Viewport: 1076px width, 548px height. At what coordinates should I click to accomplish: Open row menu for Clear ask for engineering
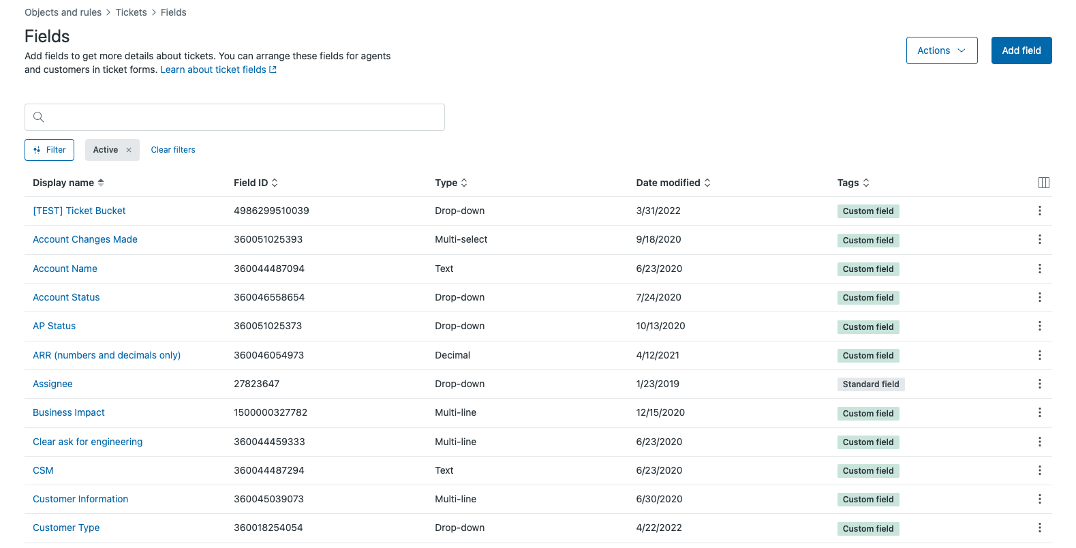(x=1039, y=442)
